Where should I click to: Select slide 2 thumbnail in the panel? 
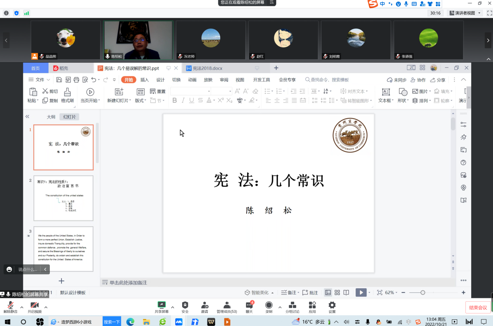coord(63,199)
